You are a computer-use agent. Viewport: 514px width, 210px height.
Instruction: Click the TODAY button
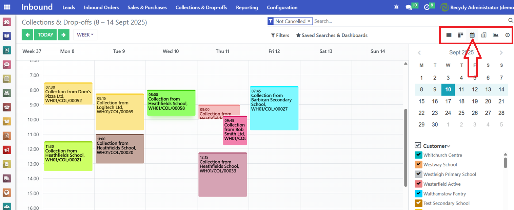45,35
